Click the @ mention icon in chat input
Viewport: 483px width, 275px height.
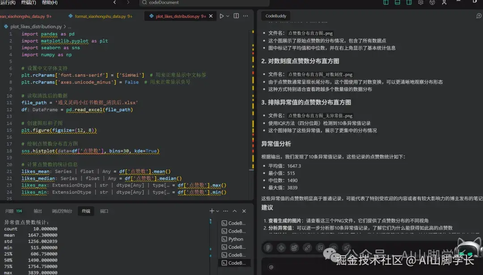point(271,267)
